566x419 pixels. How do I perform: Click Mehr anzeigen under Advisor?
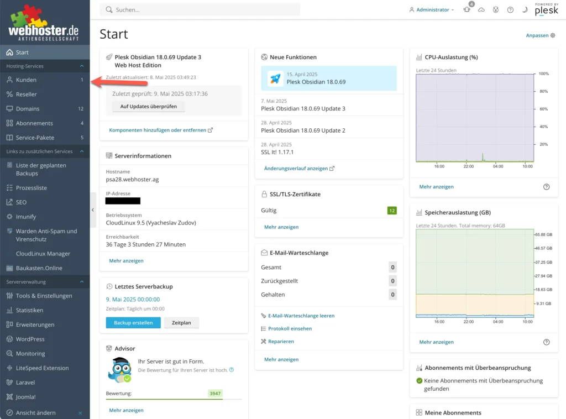pyautogui.click(x=127, y=410)
